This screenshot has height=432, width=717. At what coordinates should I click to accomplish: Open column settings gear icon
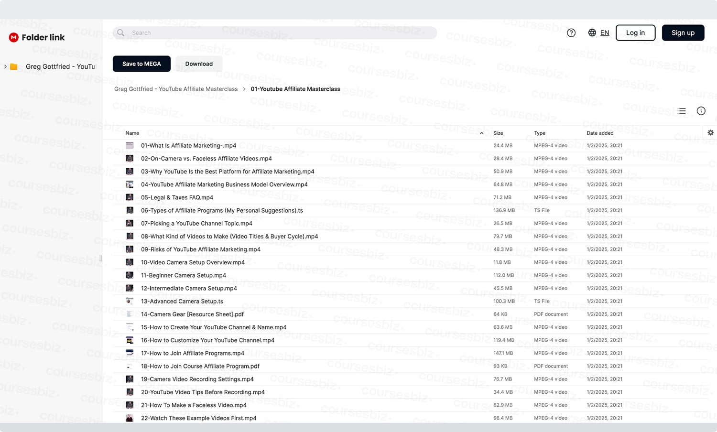pos(710,133)
